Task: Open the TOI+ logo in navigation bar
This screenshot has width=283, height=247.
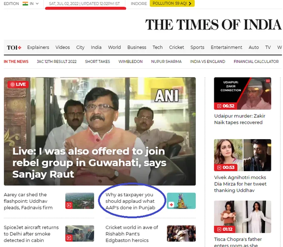Action: point(14,47)
